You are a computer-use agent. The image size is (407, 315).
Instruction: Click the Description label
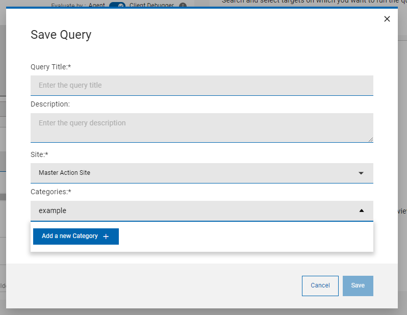point(50,104)
